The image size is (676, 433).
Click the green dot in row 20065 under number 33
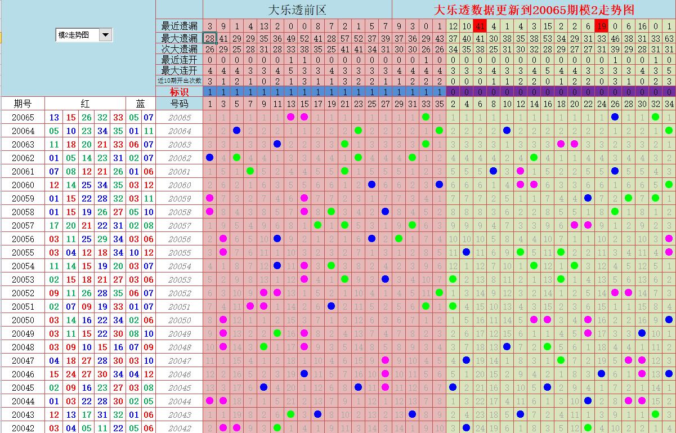426,117
